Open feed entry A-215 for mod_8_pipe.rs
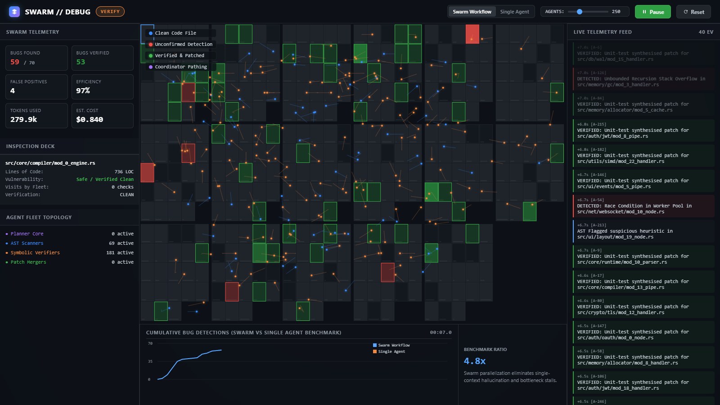Viewport: 720px width, 405px height. coord(643,130)
